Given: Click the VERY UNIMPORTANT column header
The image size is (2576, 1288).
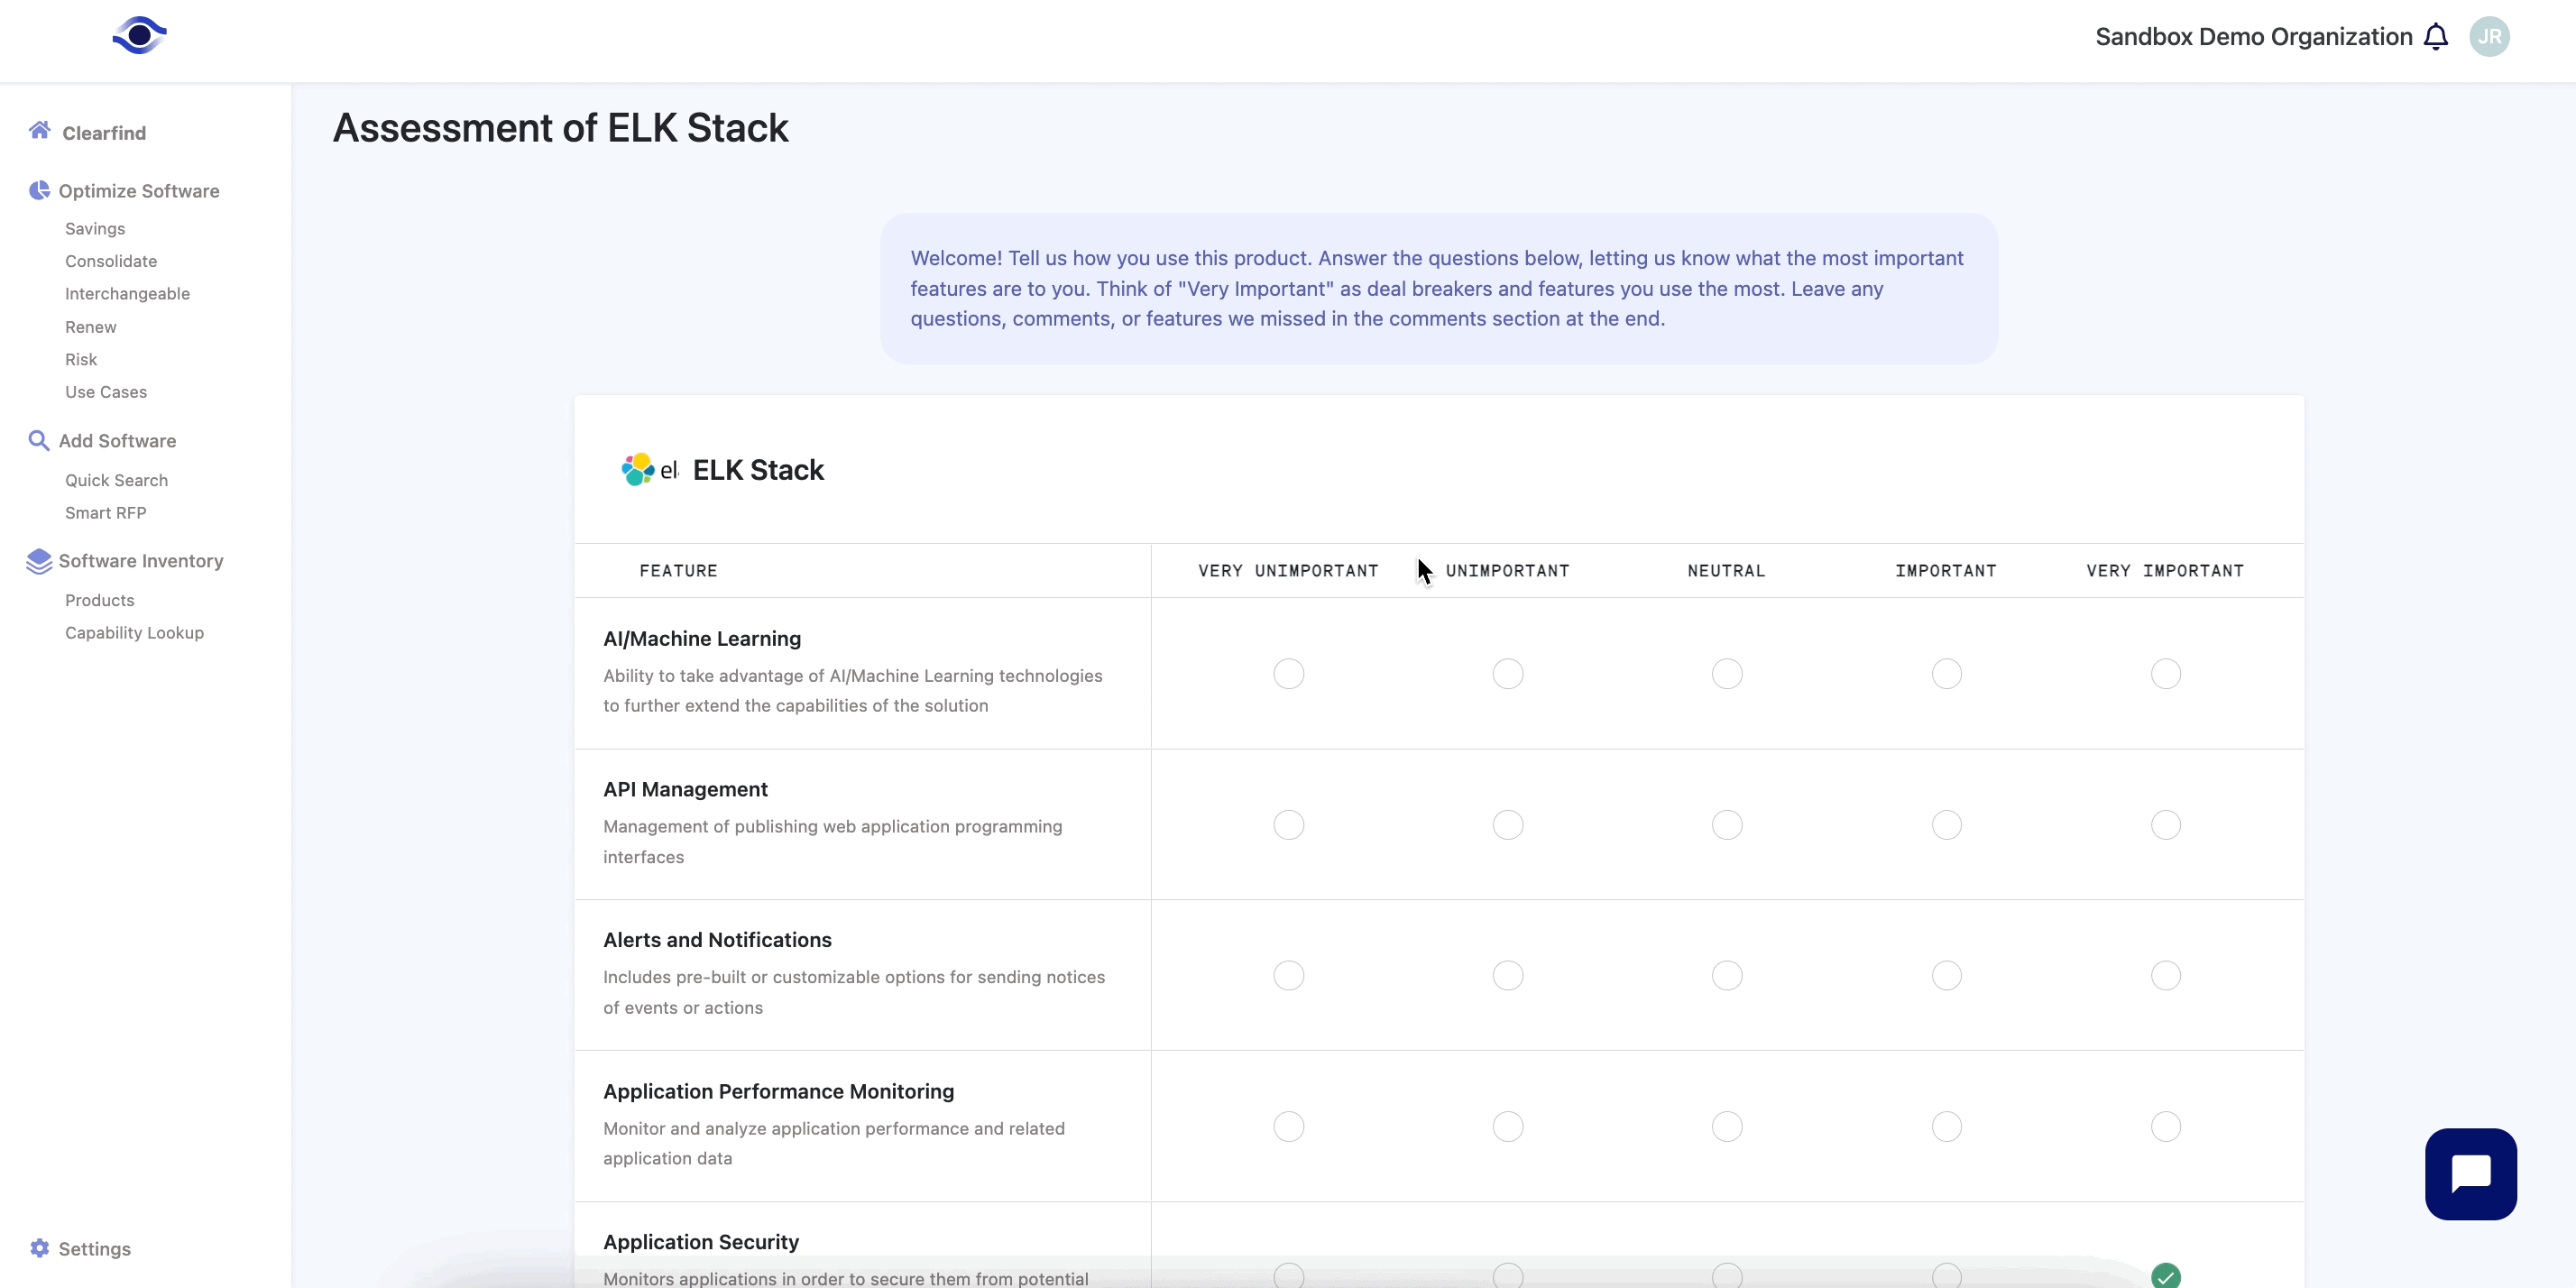Looking at the screenshot, I should 1288,571.
